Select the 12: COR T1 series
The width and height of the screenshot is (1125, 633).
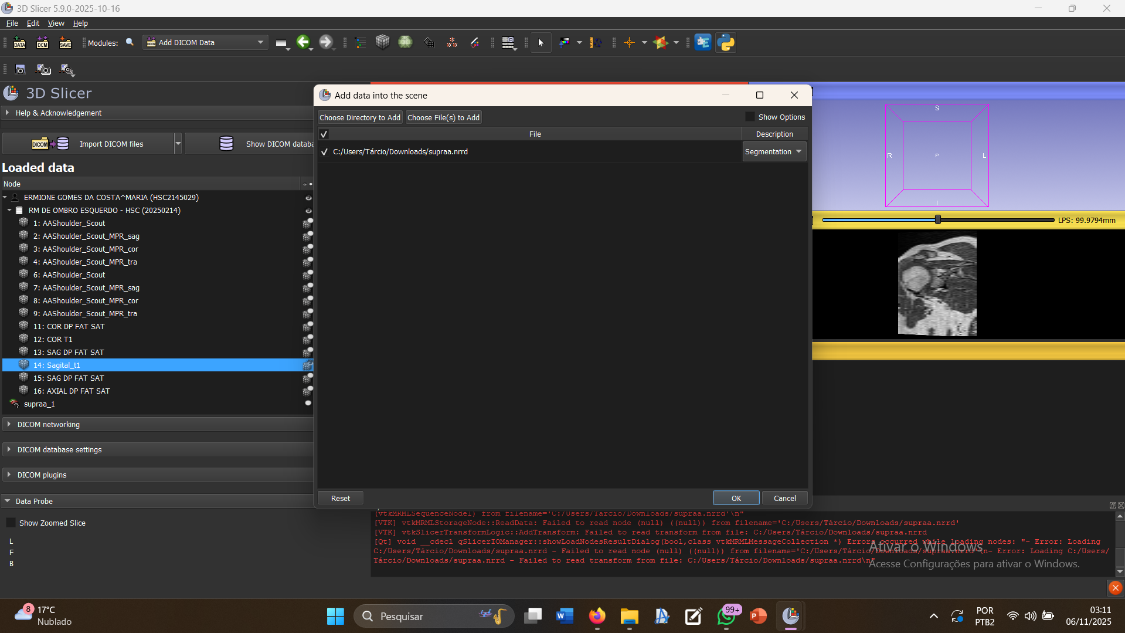click(x=53, y=339)
